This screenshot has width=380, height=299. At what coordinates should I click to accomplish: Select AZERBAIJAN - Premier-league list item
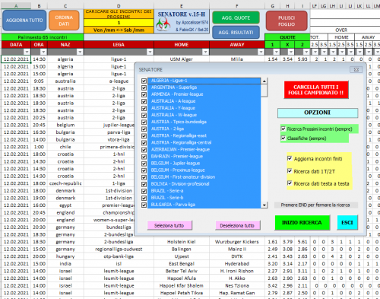tap(204, 149)
